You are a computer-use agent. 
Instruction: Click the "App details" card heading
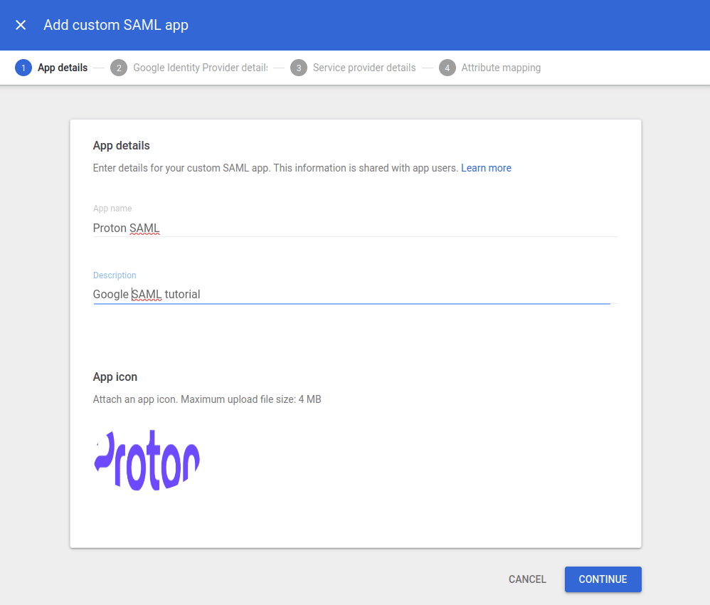point(122,145)
